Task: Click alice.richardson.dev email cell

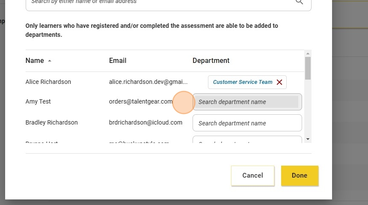Action: click(x=148, y=82)
